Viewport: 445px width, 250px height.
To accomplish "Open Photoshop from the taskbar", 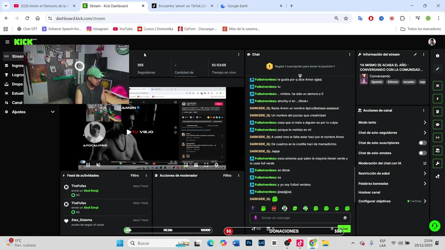I will 249,243.
